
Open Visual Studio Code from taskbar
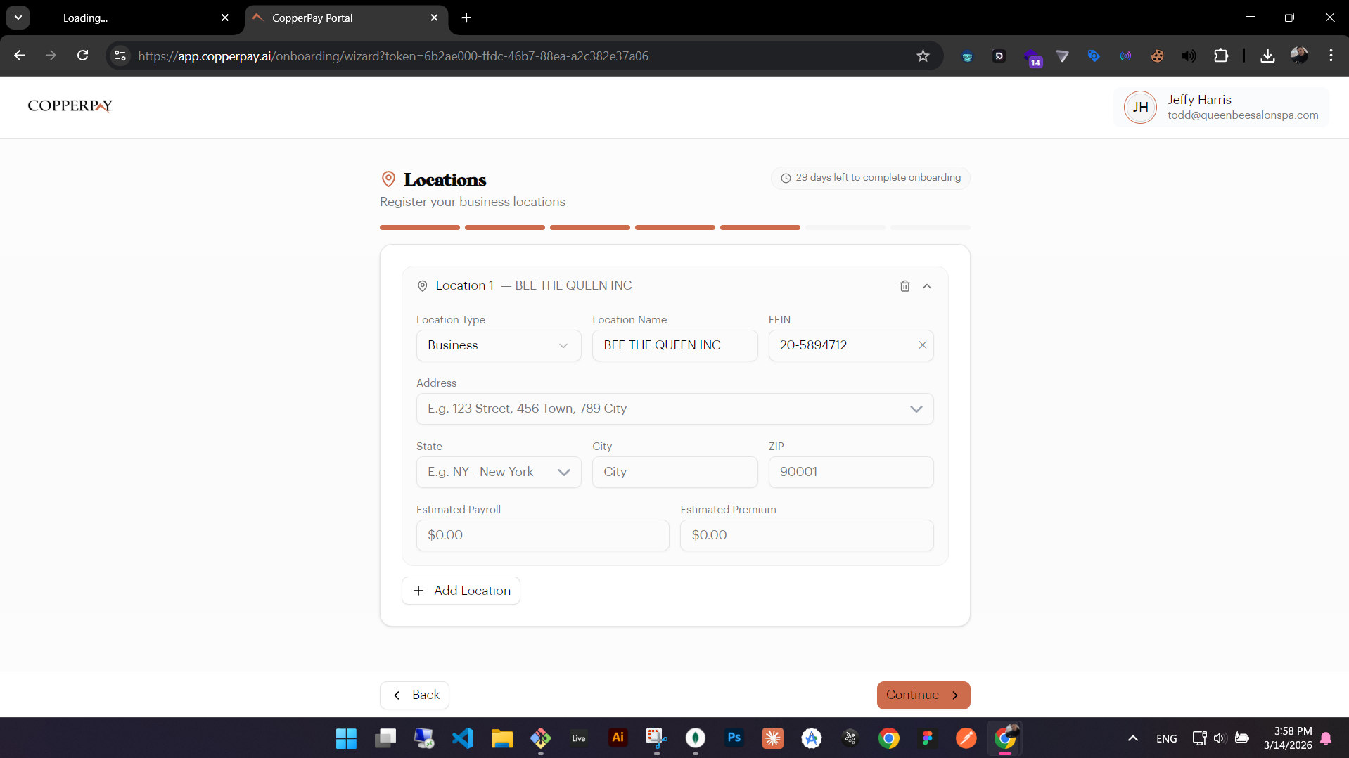point(463,738)
